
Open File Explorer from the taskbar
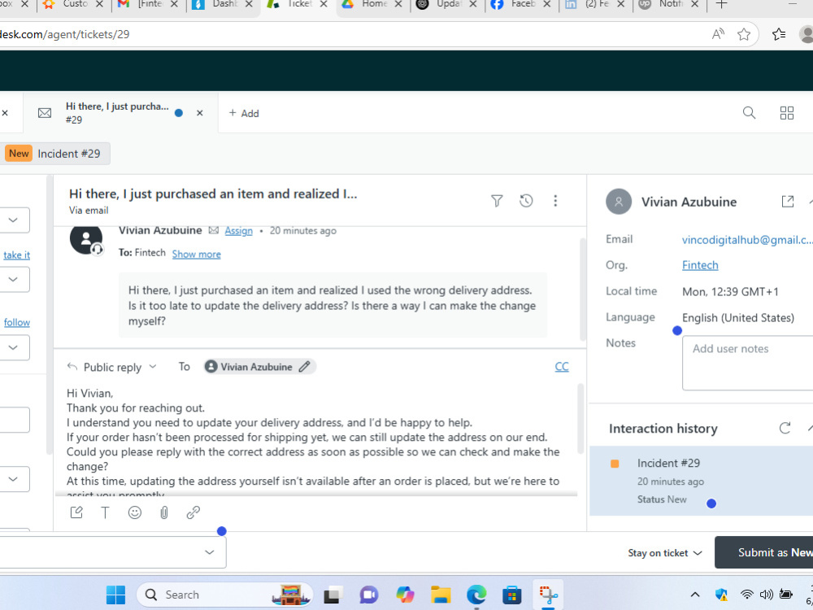(x=441, y=595)
